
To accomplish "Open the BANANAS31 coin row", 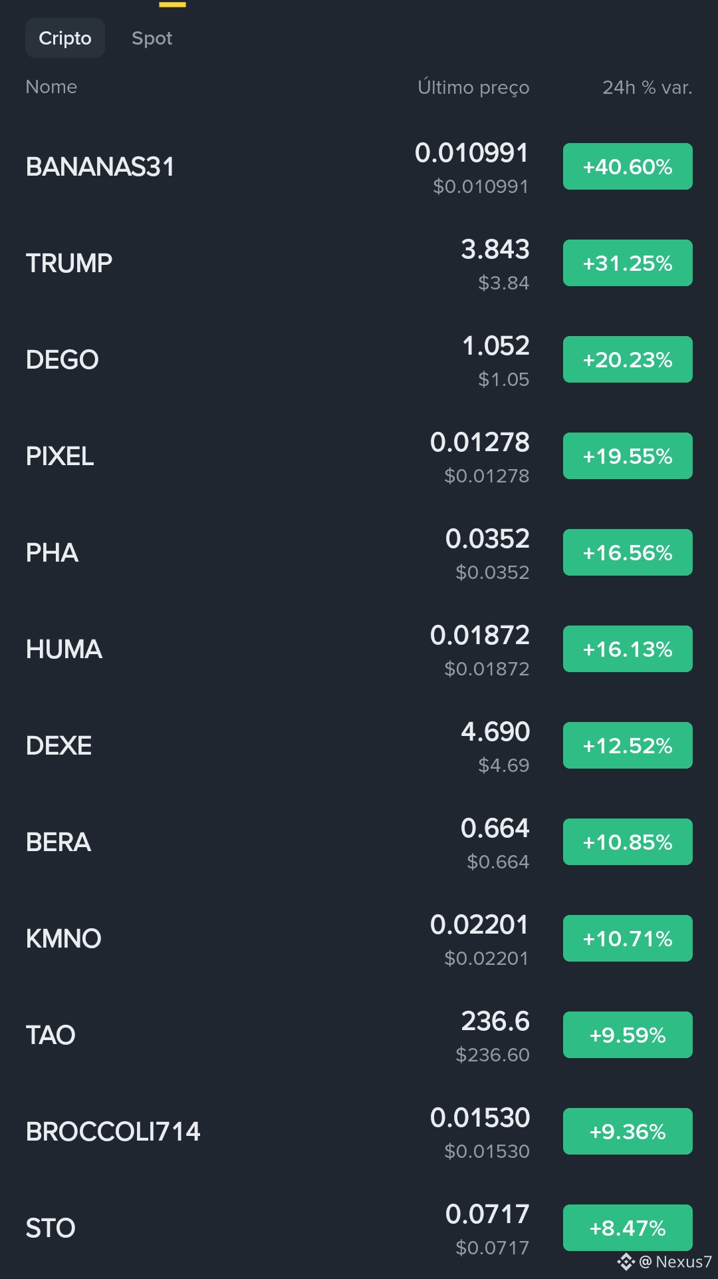I will click(359, 166).
